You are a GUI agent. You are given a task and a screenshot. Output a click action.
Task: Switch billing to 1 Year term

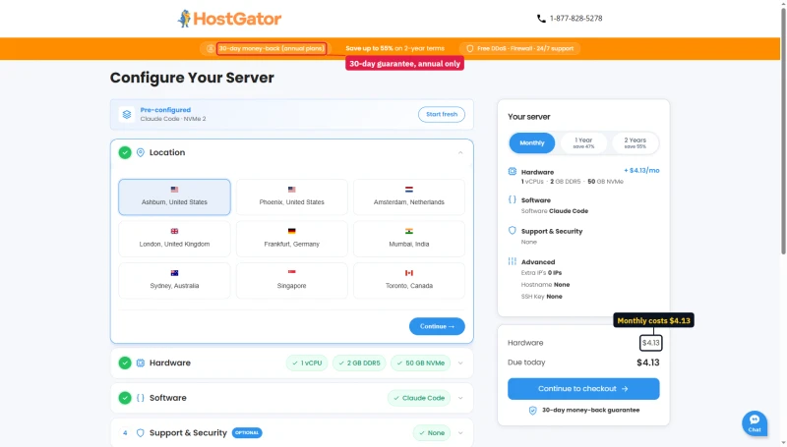click(583, 142)
